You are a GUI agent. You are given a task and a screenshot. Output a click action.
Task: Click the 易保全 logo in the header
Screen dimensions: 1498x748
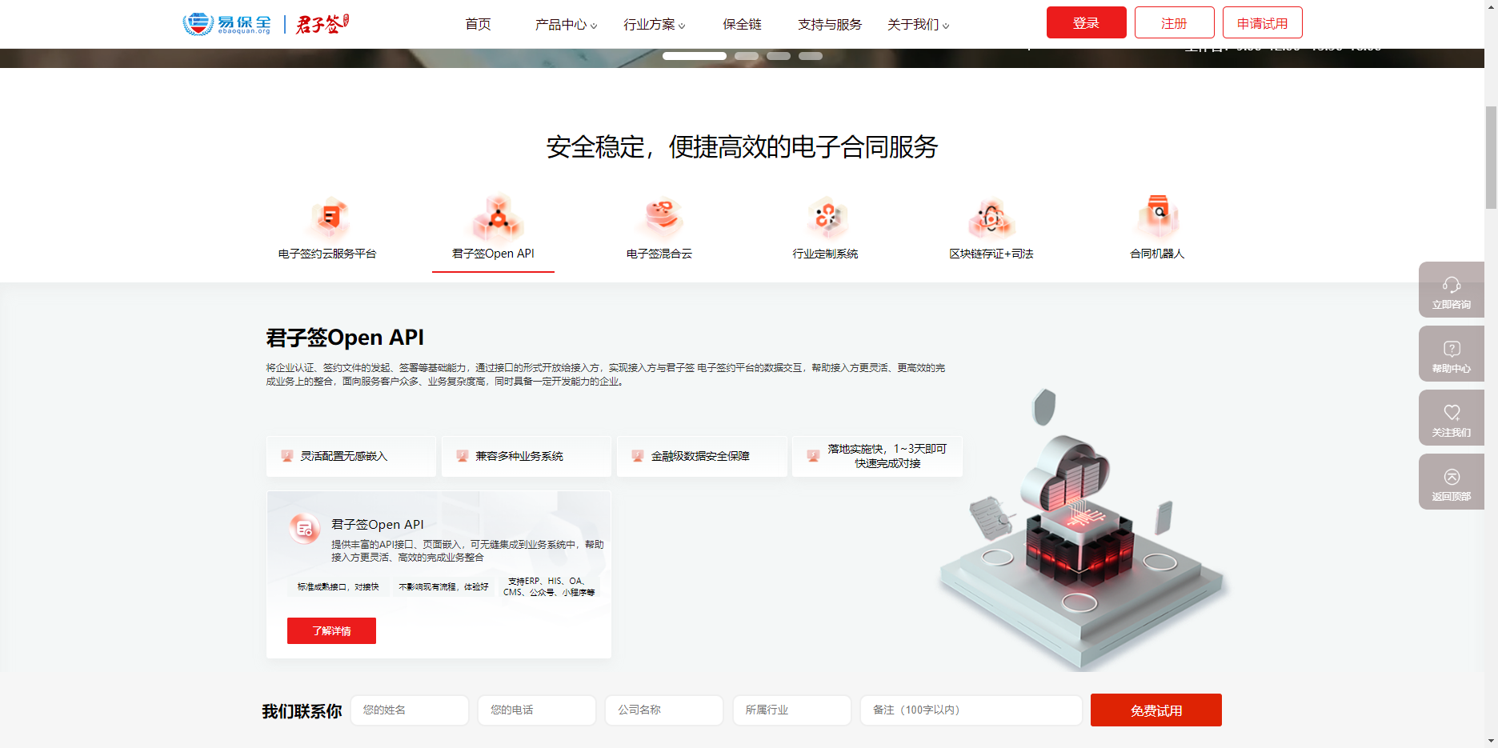tap(226, 24)
